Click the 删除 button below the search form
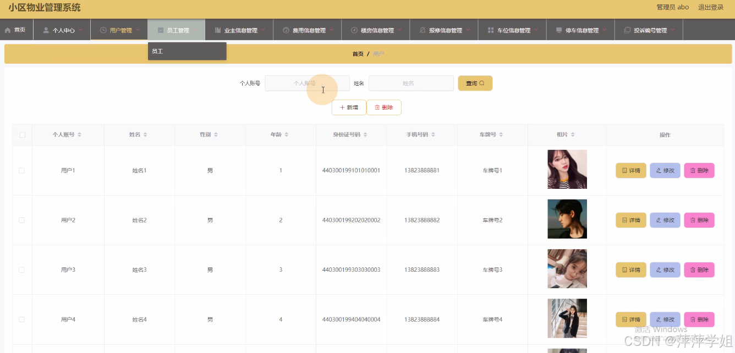 pos(383,108)
